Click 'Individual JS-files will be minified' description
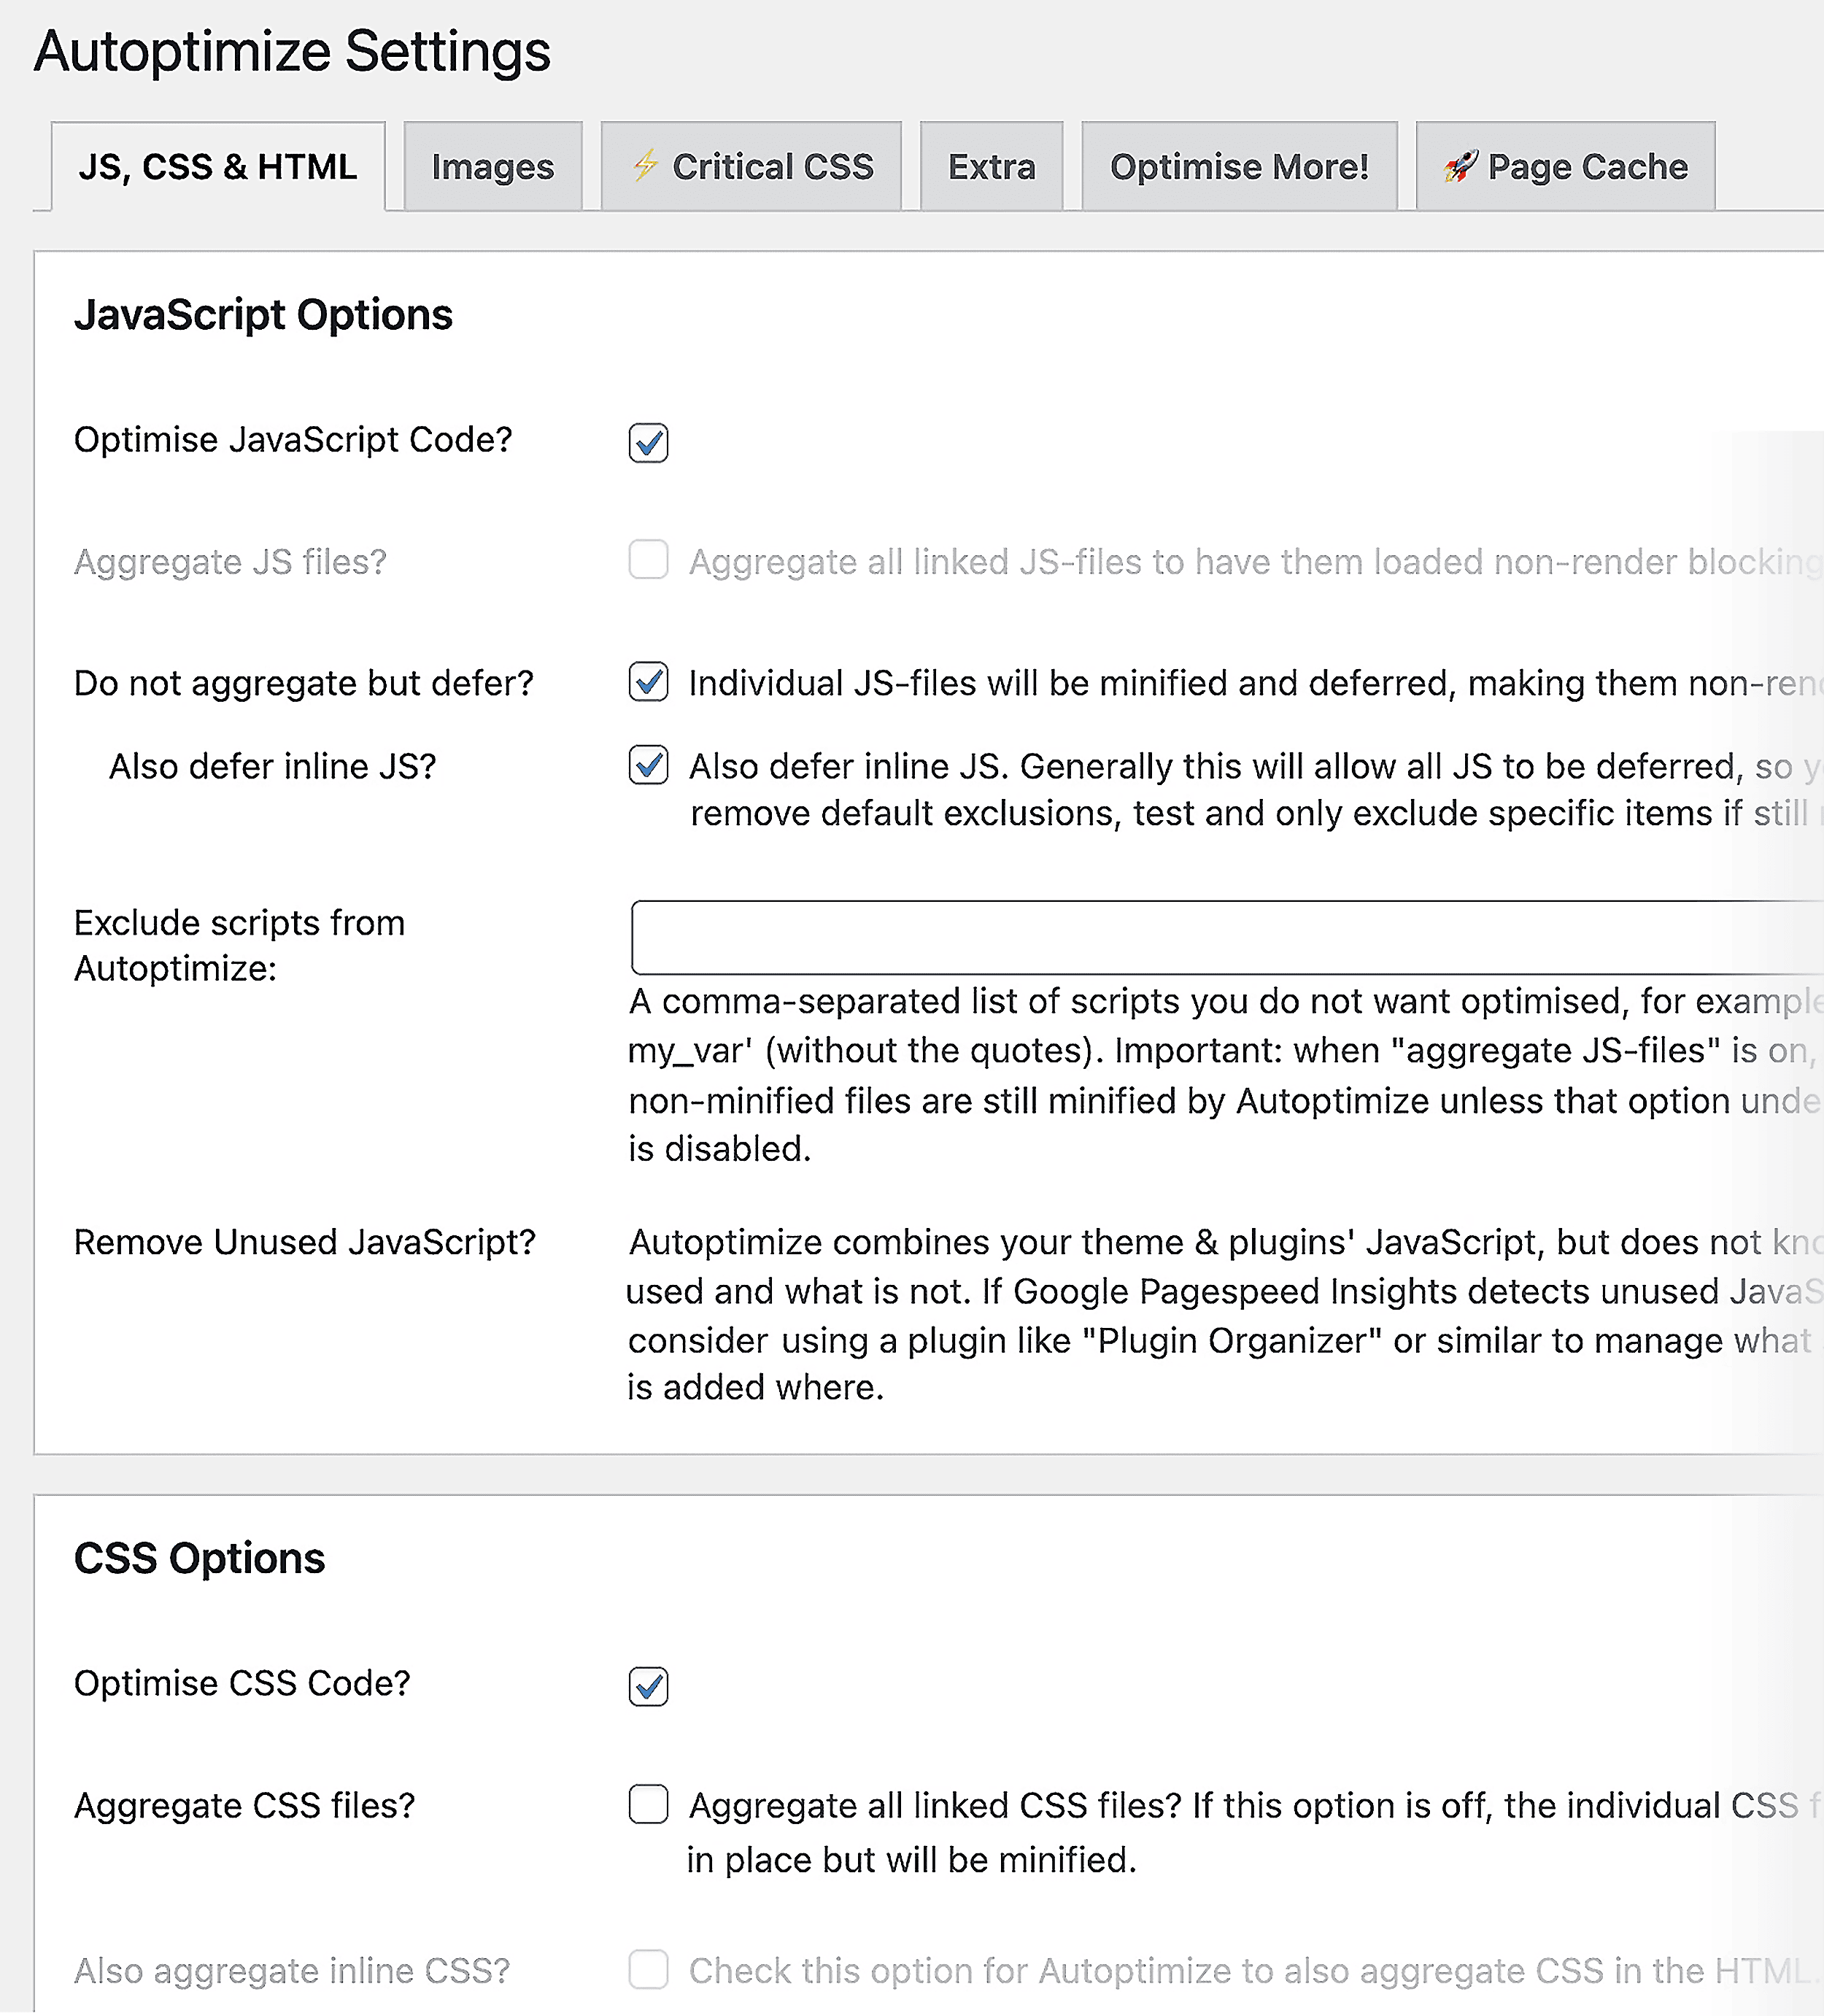The image size is (1824, 2016). click(x=1256, y=683)
